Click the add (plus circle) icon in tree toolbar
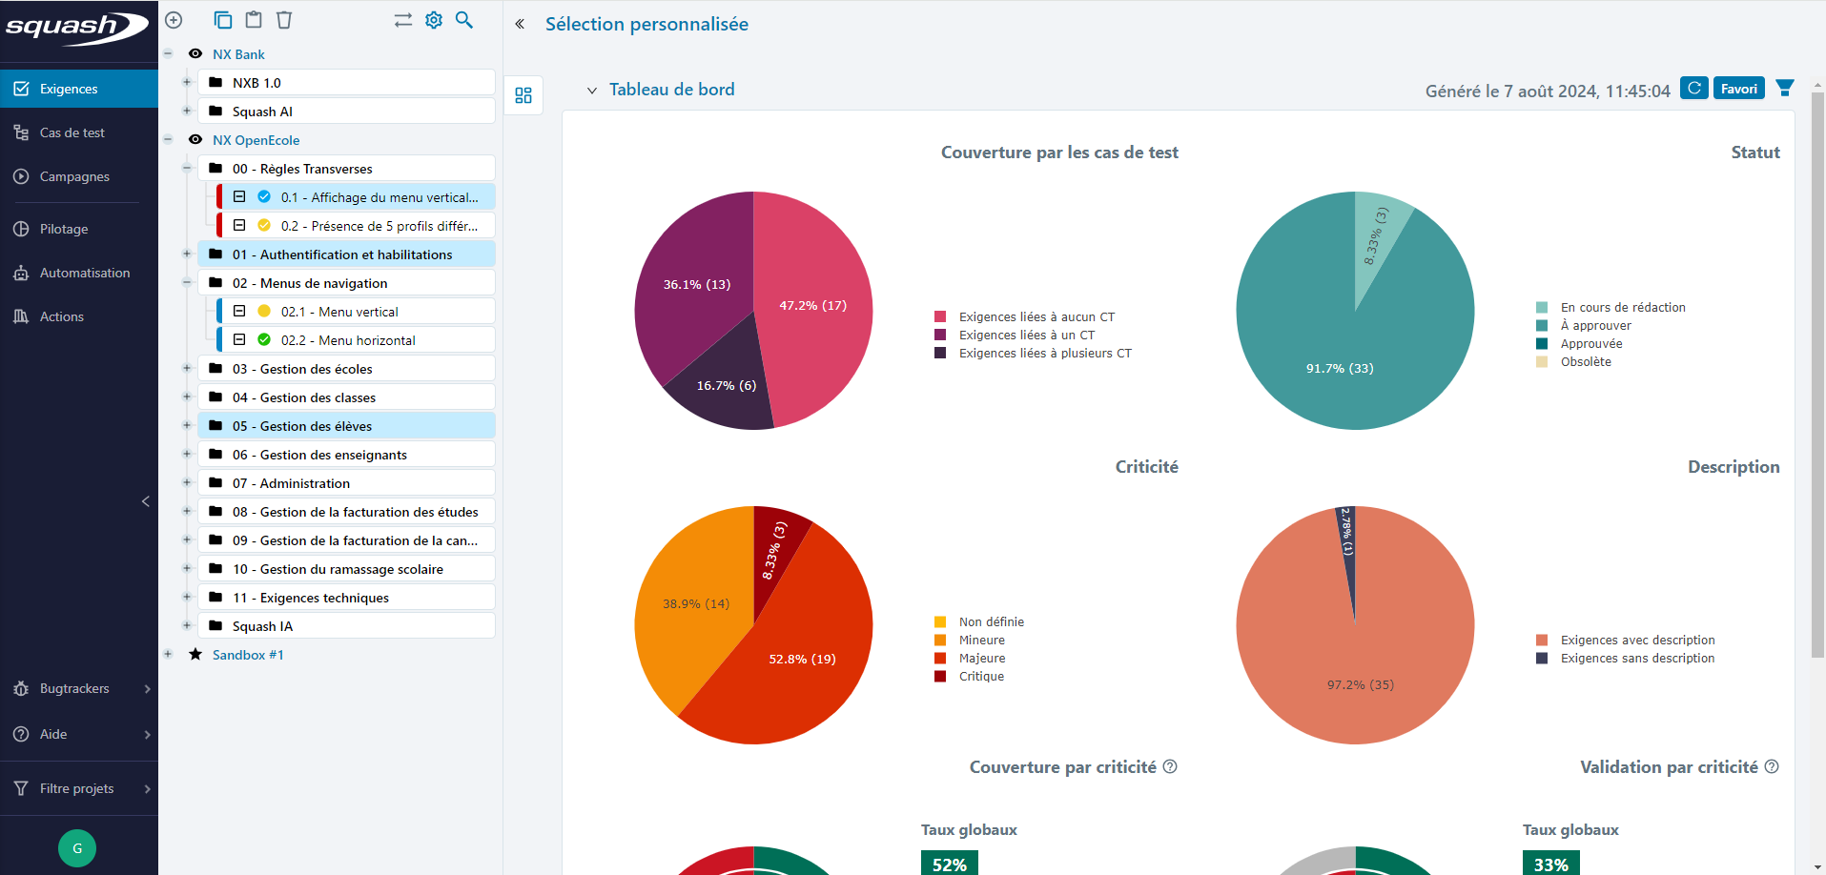Image resolution: width=1826 pixels, height=875 pixels. tap(174, 20)
